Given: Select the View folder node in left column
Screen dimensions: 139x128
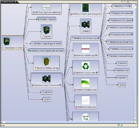Looking at the screenshot, I should point(47,100).
